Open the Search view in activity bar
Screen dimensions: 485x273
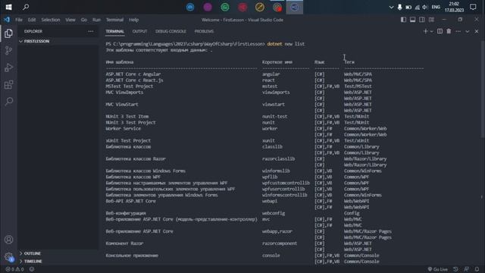(x=8, y=101)
